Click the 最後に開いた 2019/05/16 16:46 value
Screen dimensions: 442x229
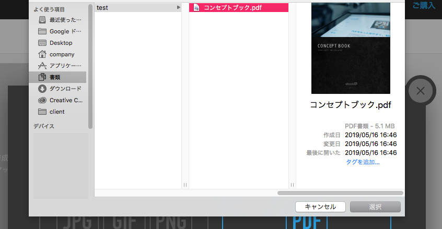click(370, 153)
